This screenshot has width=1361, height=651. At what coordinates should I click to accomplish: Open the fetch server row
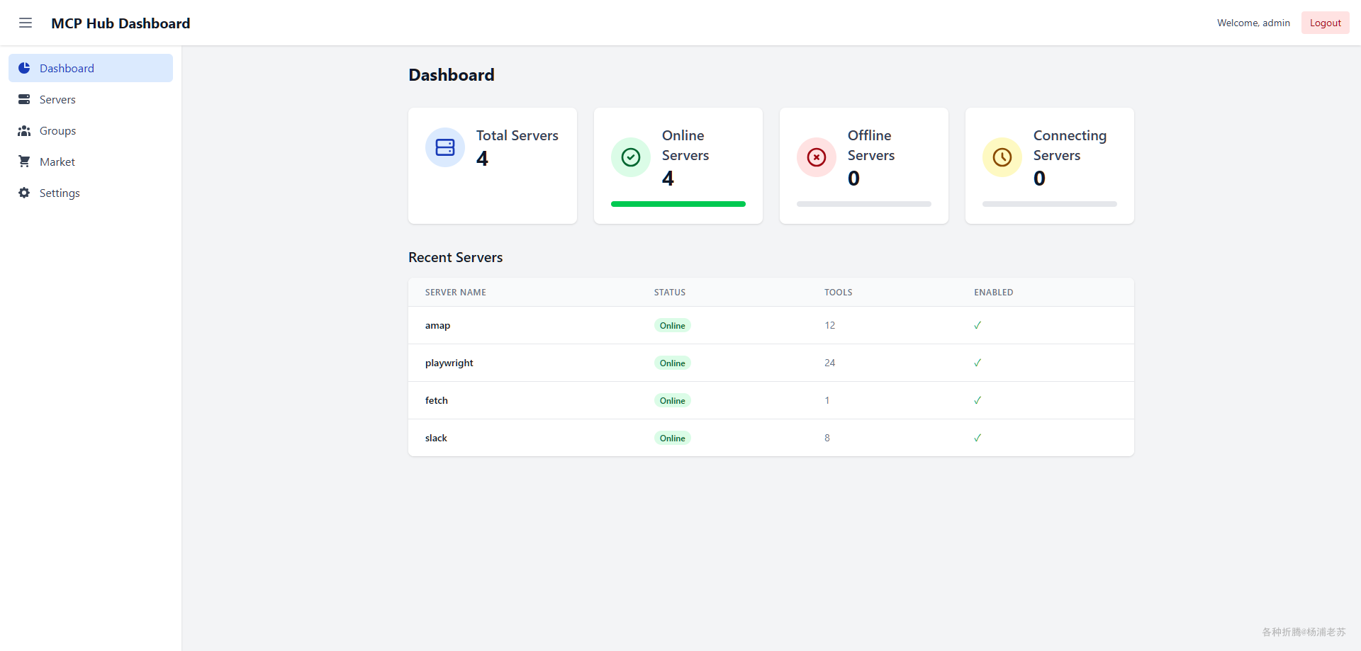coord(437,400)
